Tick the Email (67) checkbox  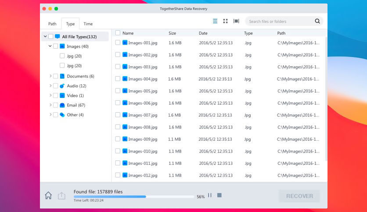(x=55, y=105)
